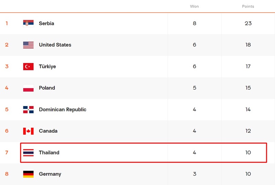Viewport: 275px width, 185px height.
Task: Select the Thailand team name
Action: tap(49, 152)
